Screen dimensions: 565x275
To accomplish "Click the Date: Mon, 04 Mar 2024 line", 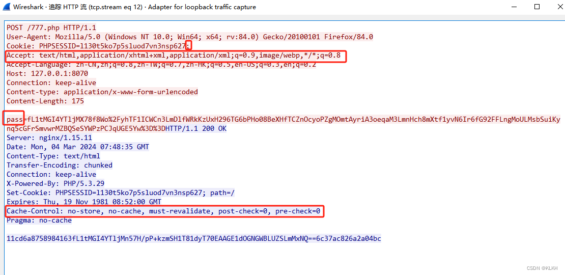I will coord(78,147).
